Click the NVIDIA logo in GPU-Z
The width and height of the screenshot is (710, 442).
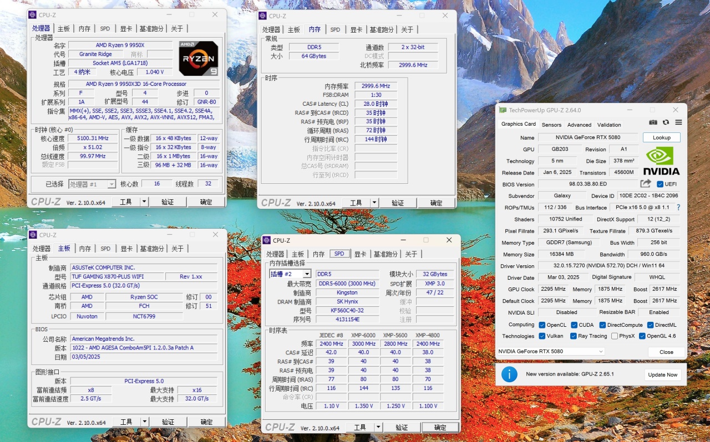(662, 161)
